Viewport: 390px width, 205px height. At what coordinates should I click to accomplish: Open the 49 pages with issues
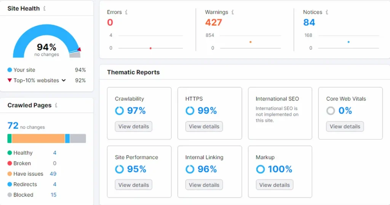(53, 174)
